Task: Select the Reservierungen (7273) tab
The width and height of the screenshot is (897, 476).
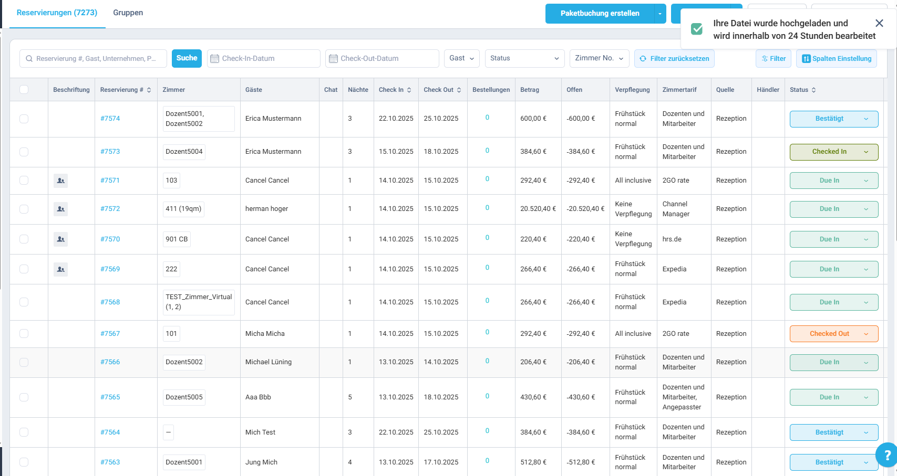Action: pyautogui.click(x=57, y=13)
